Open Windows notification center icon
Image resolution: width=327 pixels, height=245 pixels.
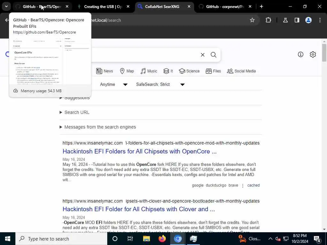(317, 239)
